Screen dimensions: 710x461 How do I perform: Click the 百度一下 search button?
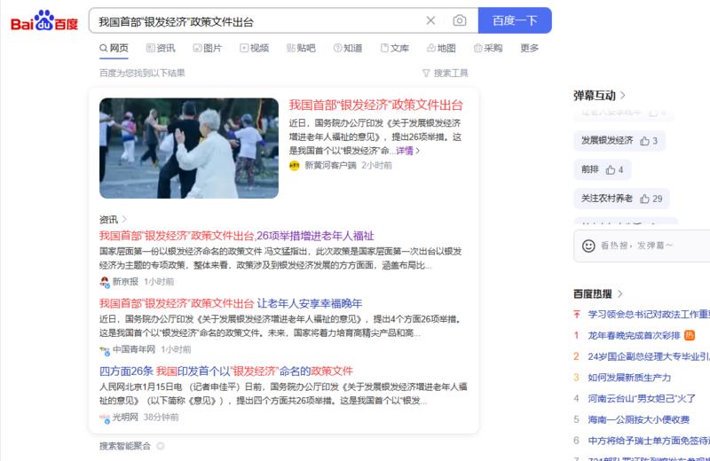(x=515, y=20)
